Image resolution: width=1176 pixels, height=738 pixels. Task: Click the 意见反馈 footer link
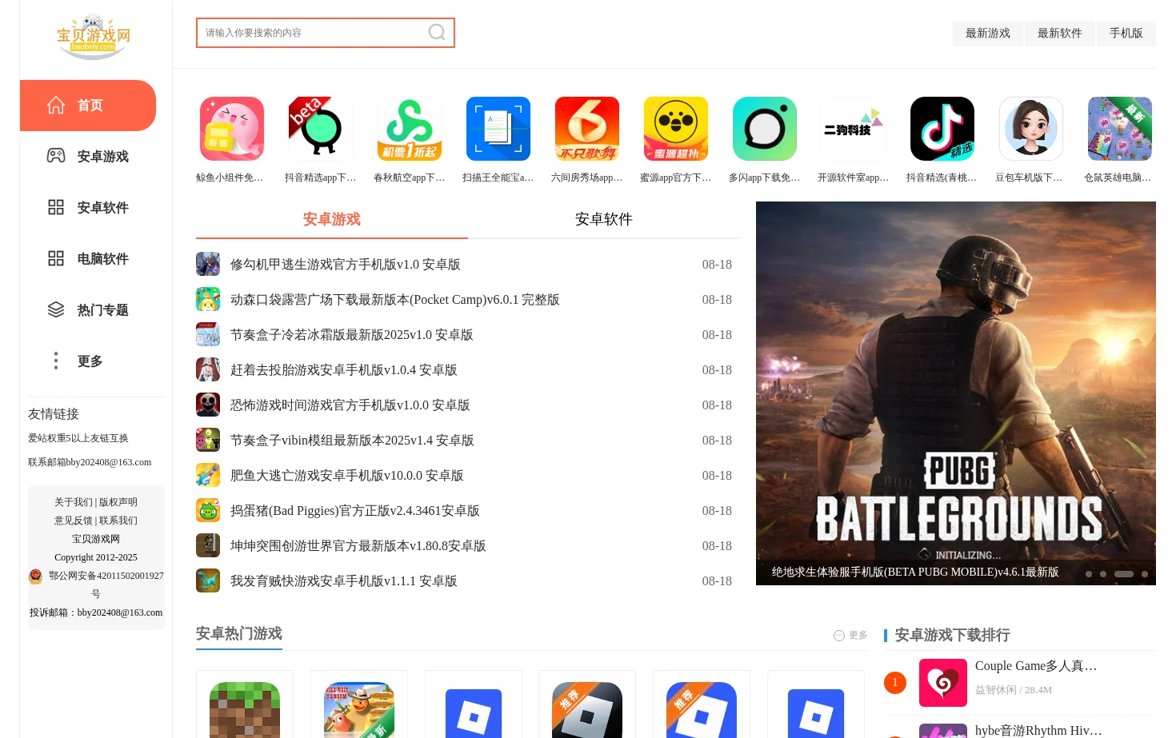pyautogui.click(x=74, y=521)
